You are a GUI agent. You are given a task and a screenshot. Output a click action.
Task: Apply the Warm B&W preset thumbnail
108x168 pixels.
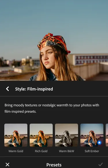tap(67, 135)
